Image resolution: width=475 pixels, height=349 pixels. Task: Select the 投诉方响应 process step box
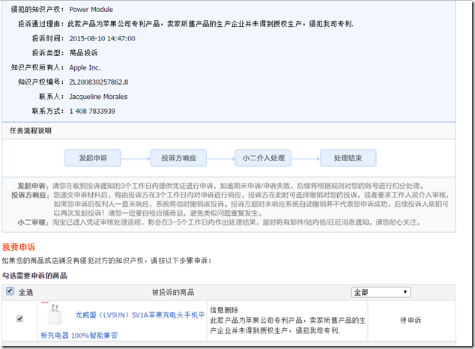pyautogui.click(x=178, y=158)
